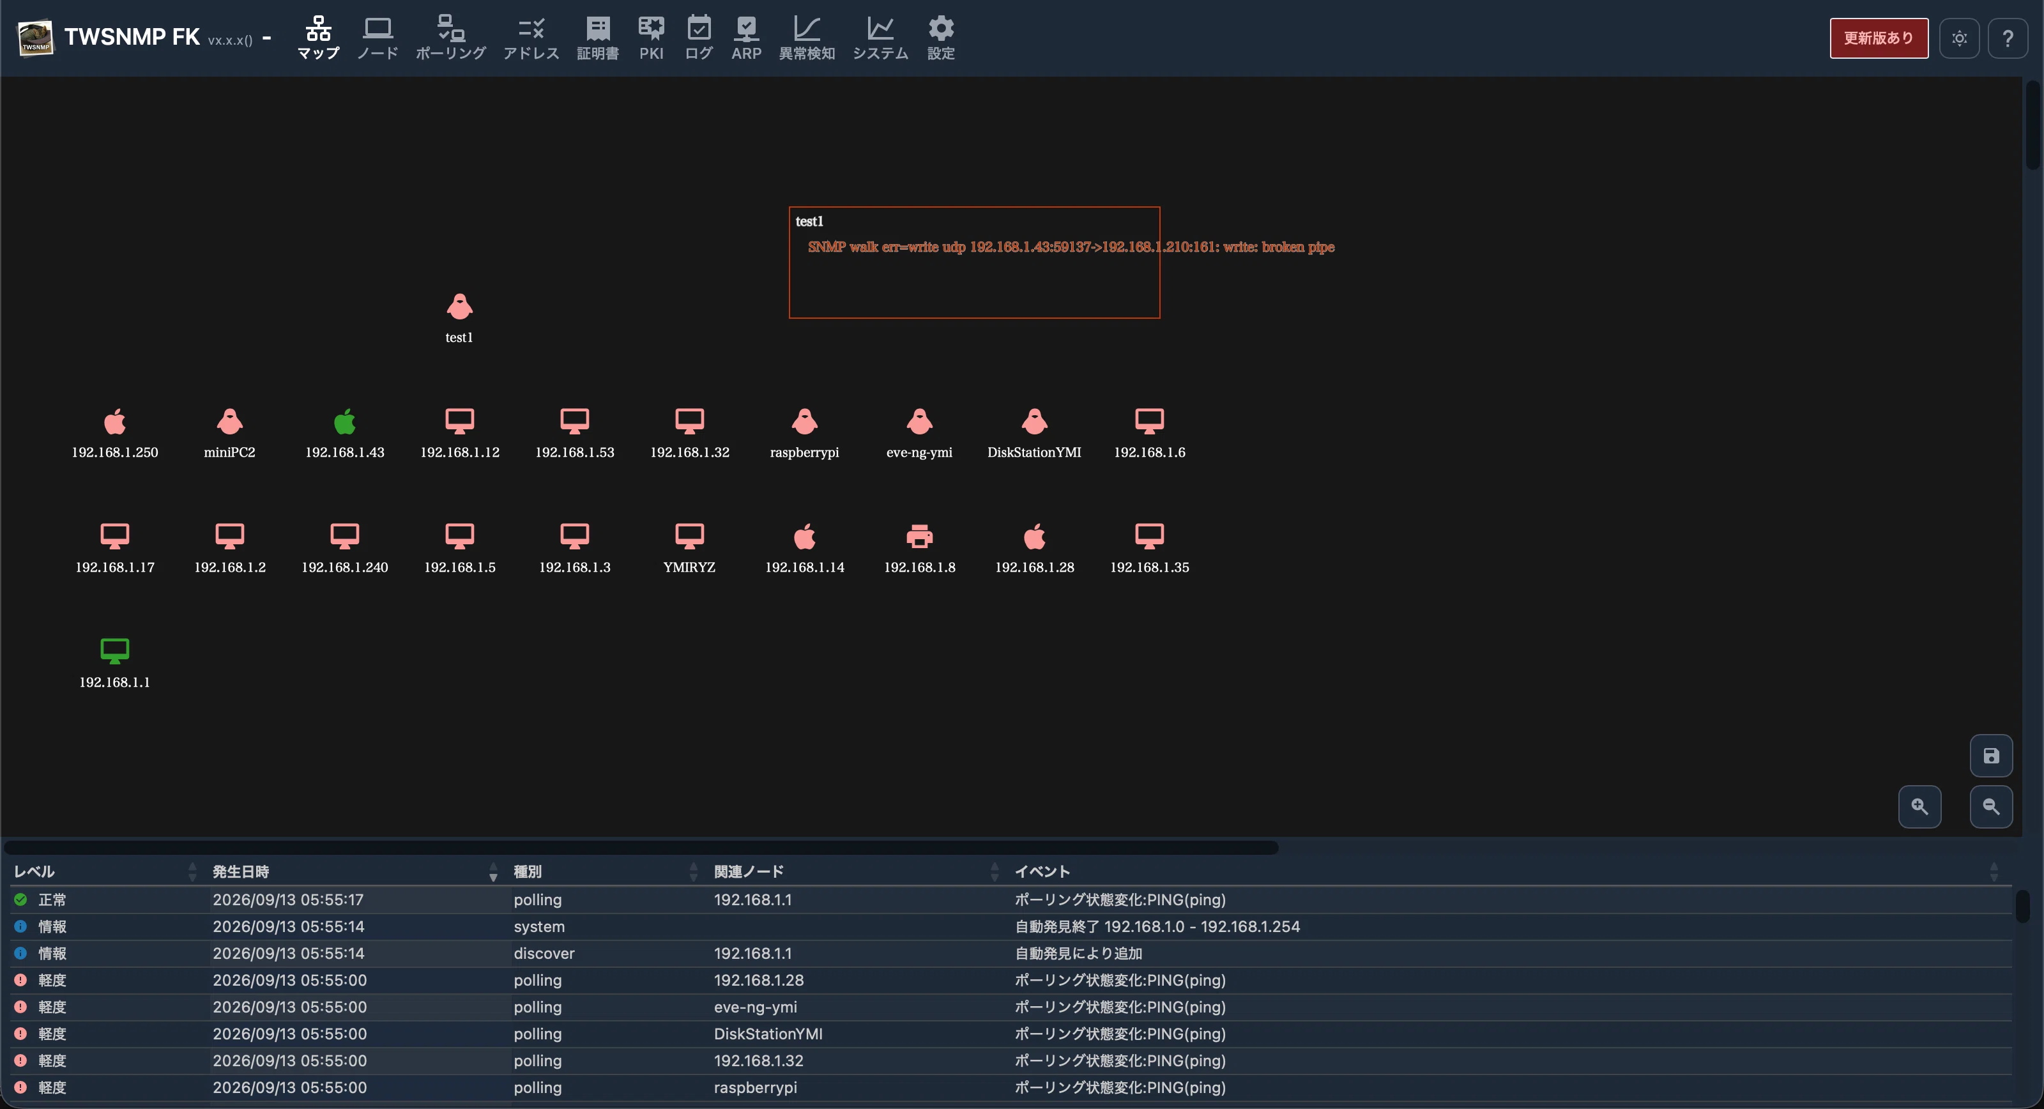
Task: Zoom in on the map
Action: (1919, 807)
